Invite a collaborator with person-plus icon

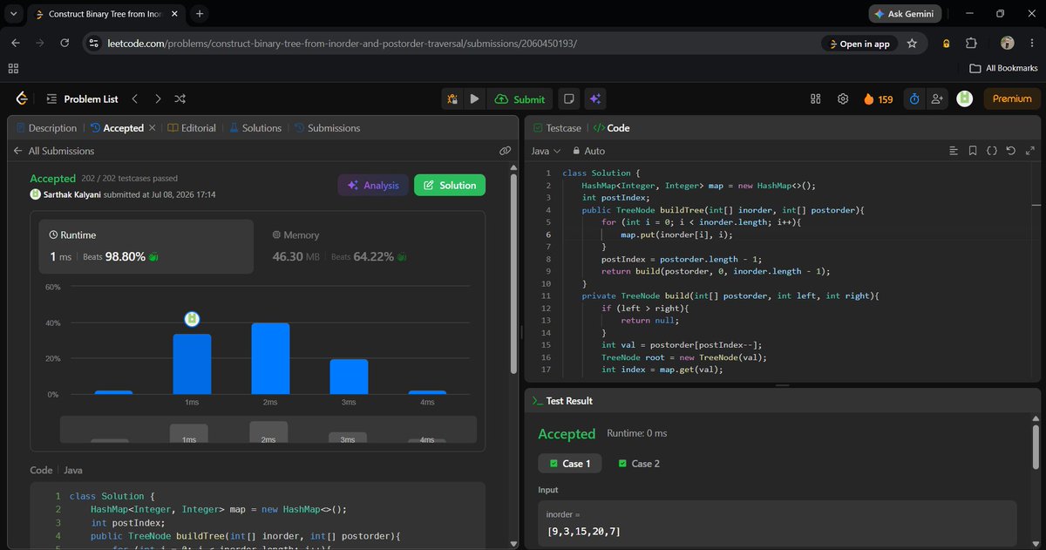[x=937, y=98]
